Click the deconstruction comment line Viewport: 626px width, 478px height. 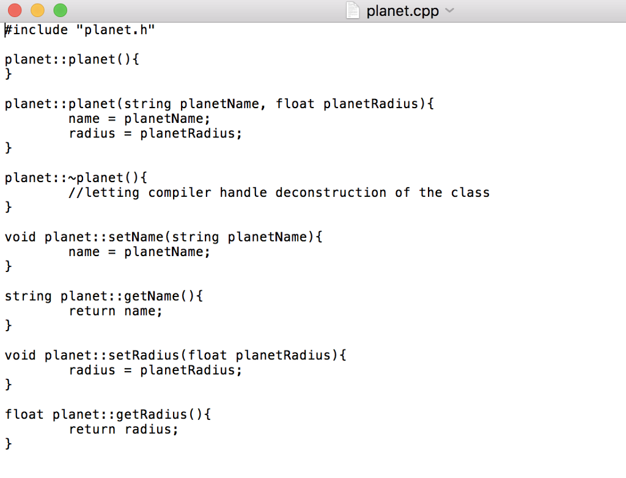[278, 192]
